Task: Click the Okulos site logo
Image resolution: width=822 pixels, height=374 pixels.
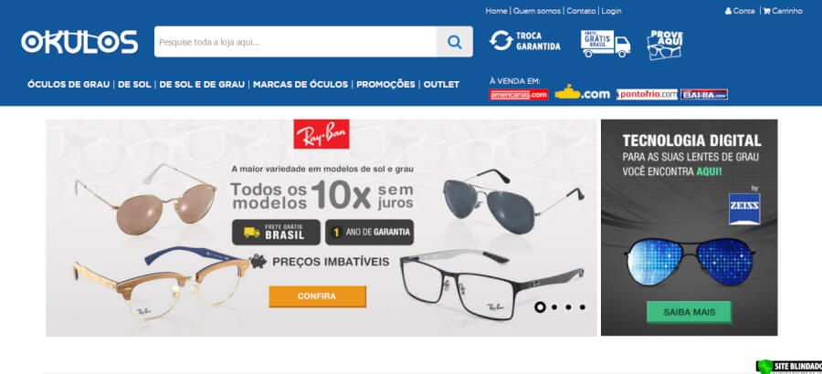Action: pyautogui.click(x=79, y=42)
